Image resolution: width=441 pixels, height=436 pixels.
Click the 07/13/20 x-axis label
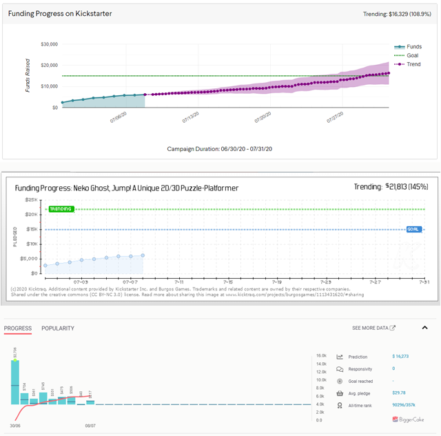(190, 117)
